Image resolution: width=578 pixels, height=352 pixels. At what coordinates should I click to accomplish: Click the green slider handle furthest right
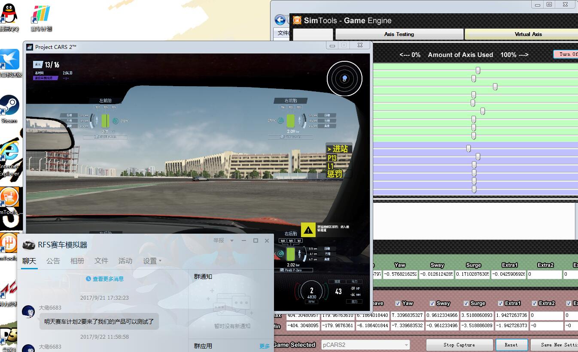coord(495,87)
